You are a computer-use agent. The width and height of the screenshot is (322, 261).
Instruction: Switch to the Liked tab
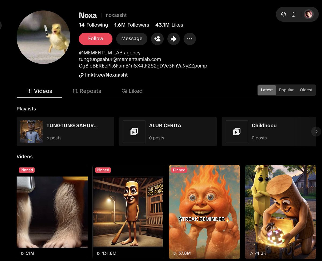(132, 91)
